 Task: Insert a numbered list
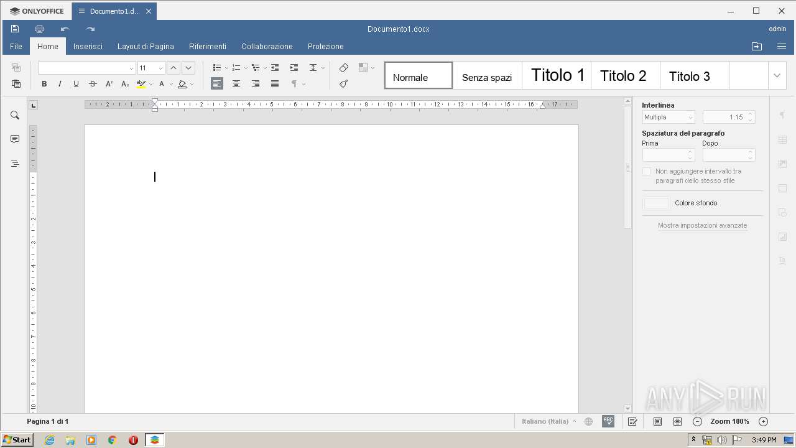[236, 67]
